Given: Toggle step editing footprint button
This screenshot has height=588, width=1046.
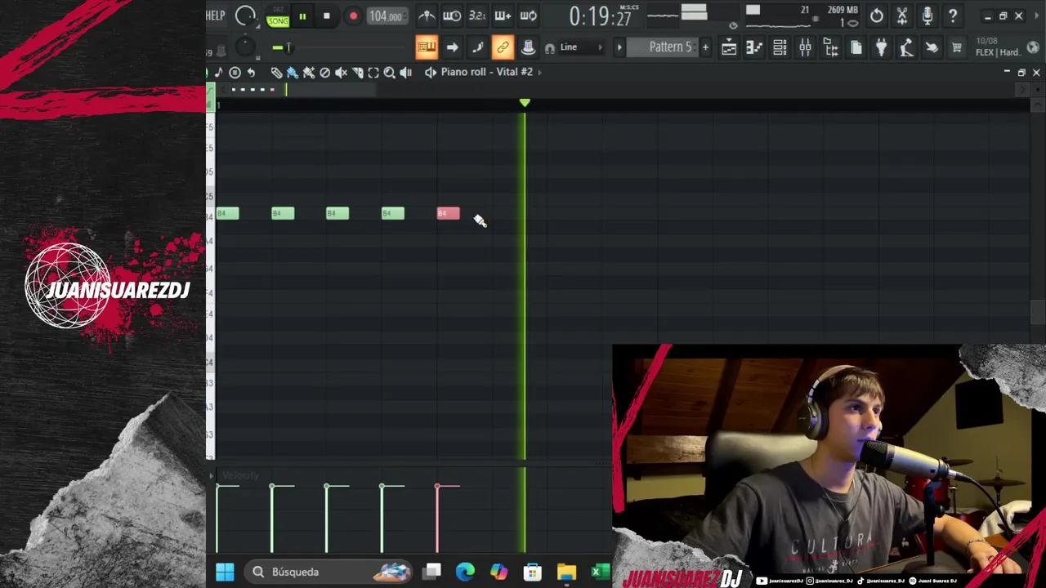Looking at the screenshot, I should (477, 47).
